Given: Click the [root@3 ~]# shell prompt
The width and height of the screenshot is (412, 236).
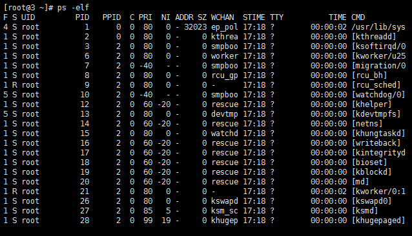Looking at the screenshot, I should 28,8.
